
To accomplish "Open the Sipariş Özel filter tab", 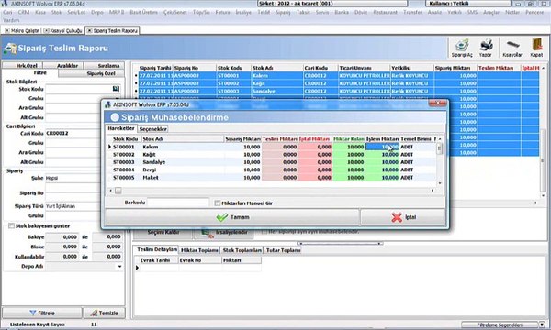I will pos(91,73).
